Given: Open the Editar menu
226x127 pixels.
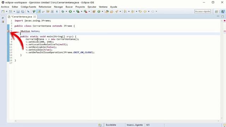Looking at the screenshot, I should coord(15,7).
